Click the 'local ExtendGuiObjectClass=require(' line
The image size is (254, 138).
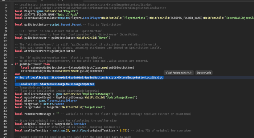(134, 18)
